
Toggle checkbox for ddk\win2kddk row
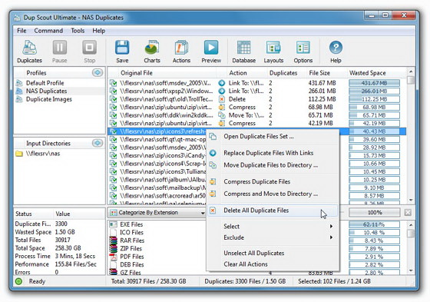point(113,115)
